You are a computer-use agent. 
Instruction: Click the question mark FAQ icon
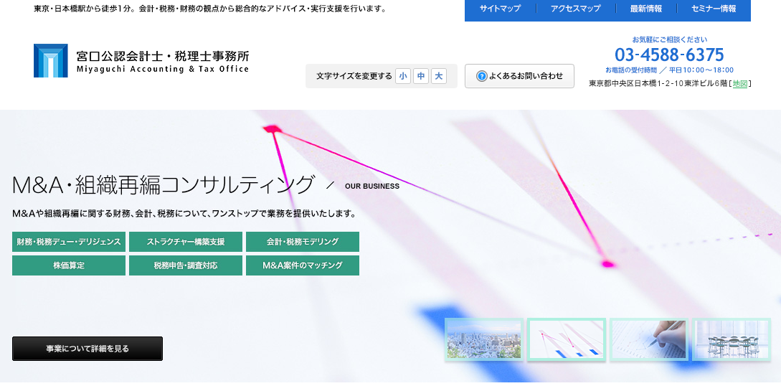pyautogui.click(x=481, y=76)
